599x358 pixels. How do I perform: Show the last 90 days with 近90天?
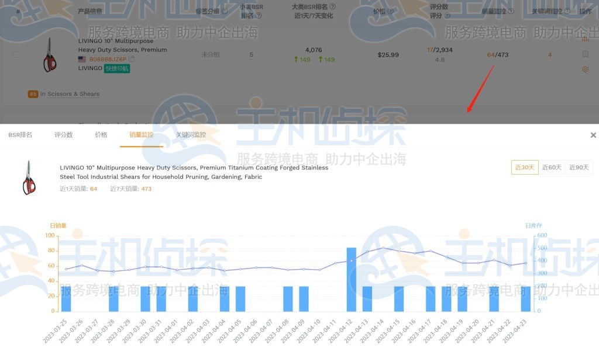[579, 167]
